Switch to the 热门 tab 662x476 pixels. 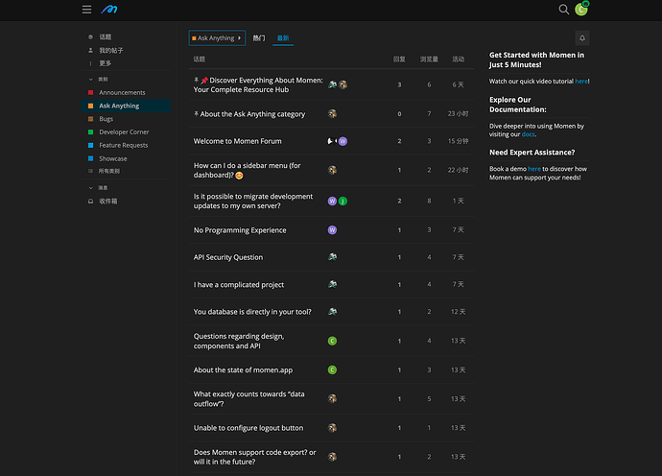point(259,38)
